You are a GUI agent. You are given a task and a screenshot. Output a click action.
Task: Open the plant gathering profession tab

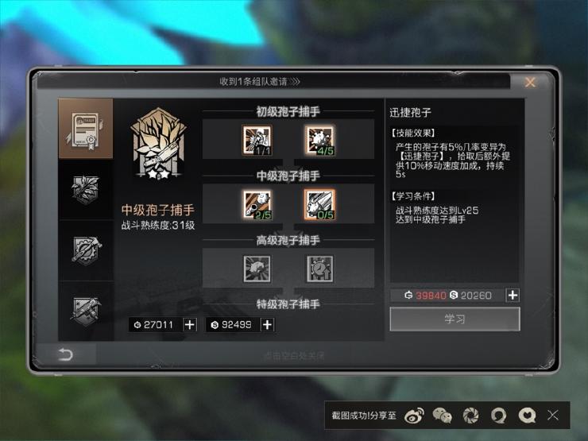pyautogui.click(x=86, y=190)
